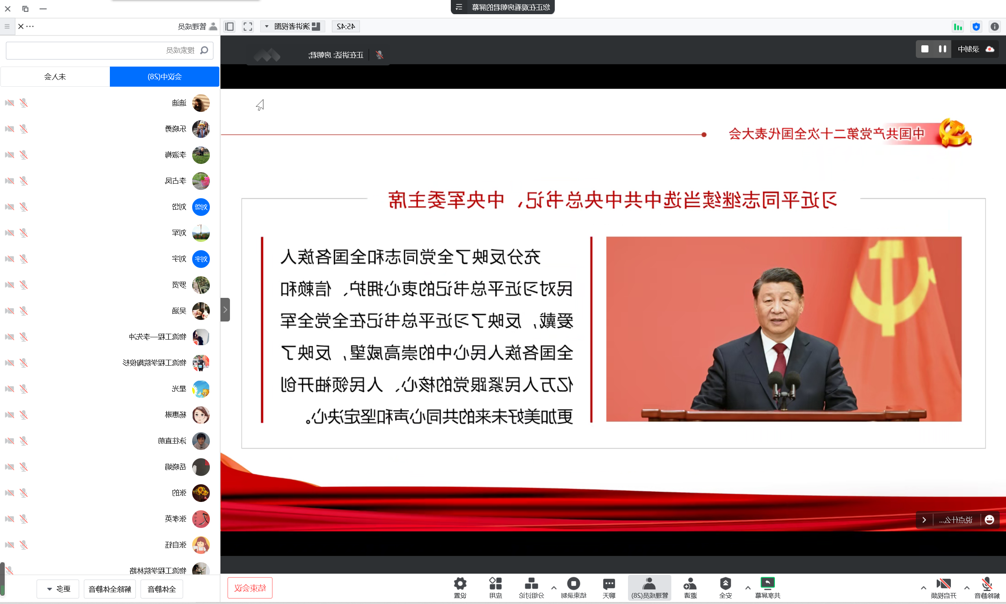Toggle microphone for member 李淑梅
The width and height of the screenshot is (1006, 604).
pyautogui.click(x=24, y=155)
